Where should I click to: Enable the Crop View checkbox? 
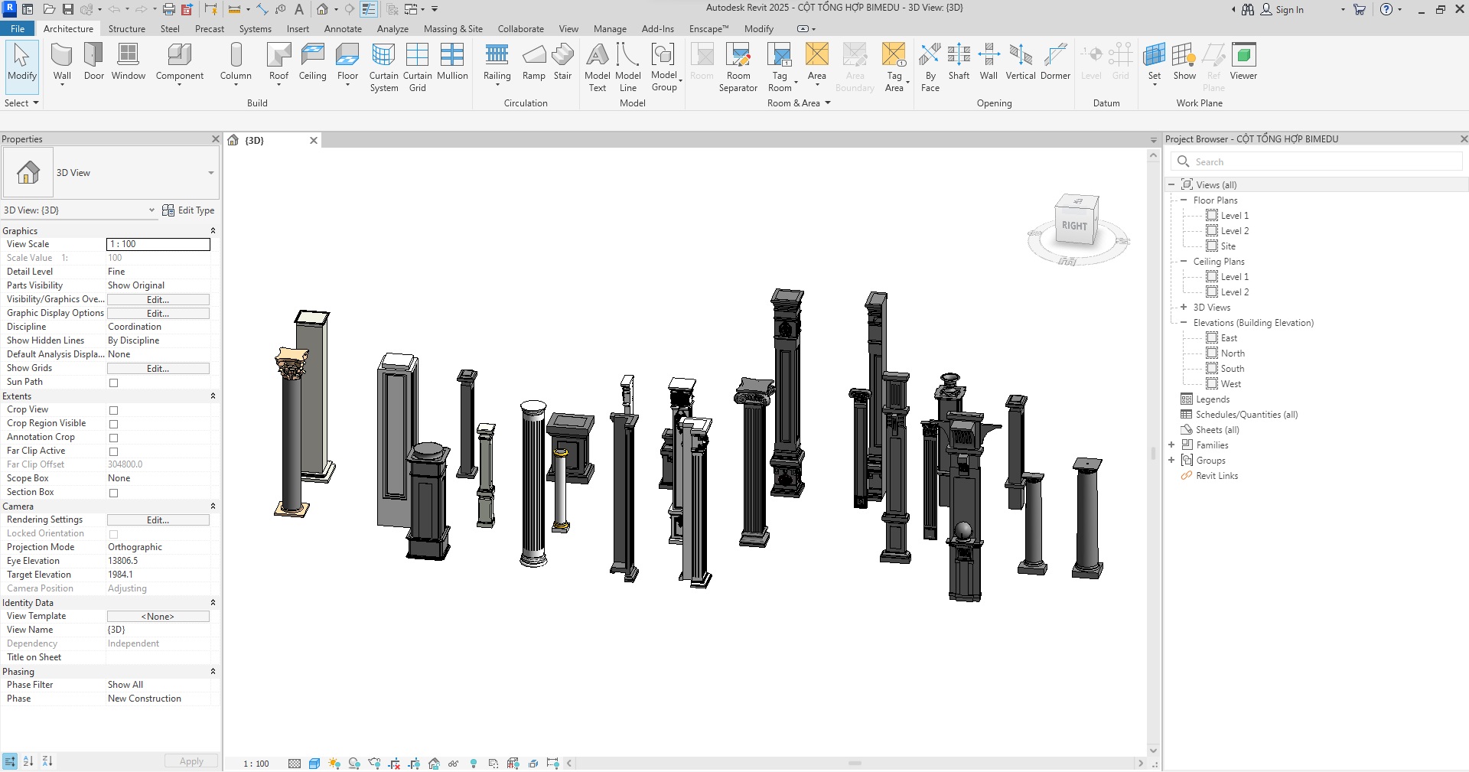point(113,410)
